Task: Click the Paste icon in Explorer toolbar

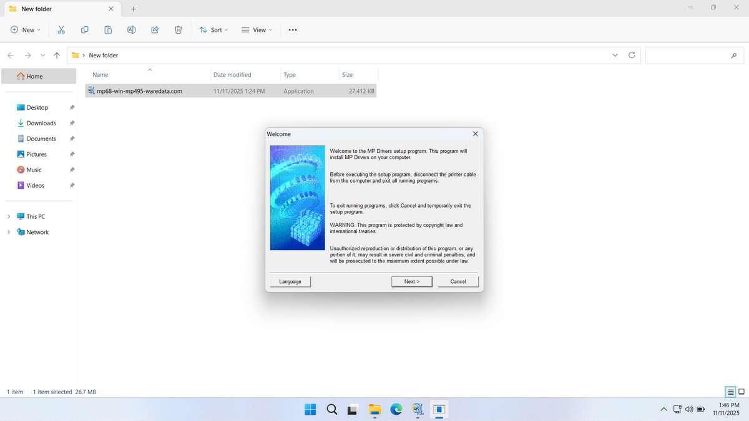Action: [108, 30]
